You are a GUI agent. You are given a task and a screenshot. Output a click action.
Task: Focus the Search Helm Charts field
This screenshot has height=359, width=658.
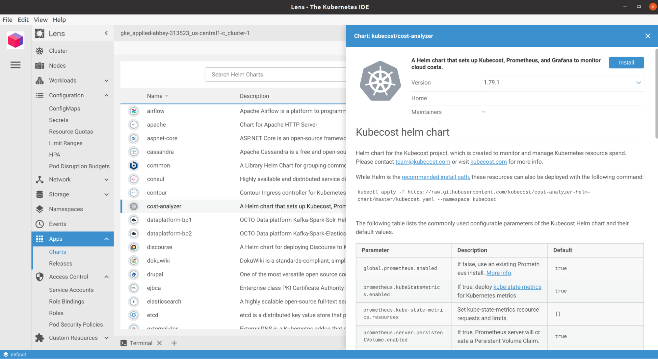click(275, 75)
